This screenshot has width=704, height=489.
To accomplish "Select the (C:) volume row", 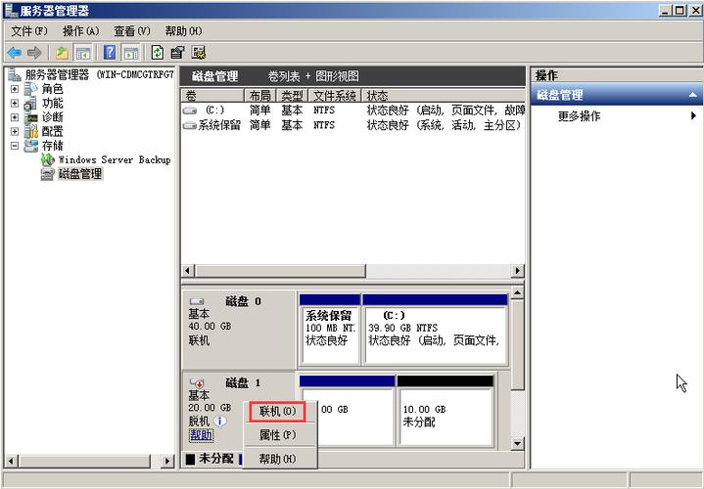I will (352, 111).
